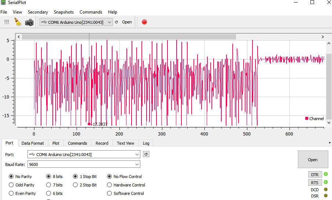Switch to the Port tab
The width and height of the screenshot is (332, 200).
click(9, 143)
